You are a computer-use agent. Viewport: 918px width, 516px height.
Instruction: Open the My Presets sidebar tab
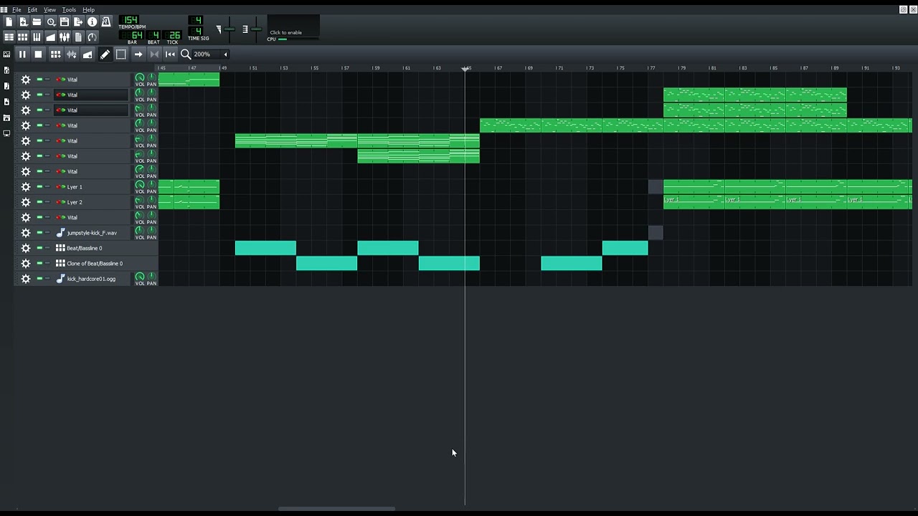coord(6,102)
